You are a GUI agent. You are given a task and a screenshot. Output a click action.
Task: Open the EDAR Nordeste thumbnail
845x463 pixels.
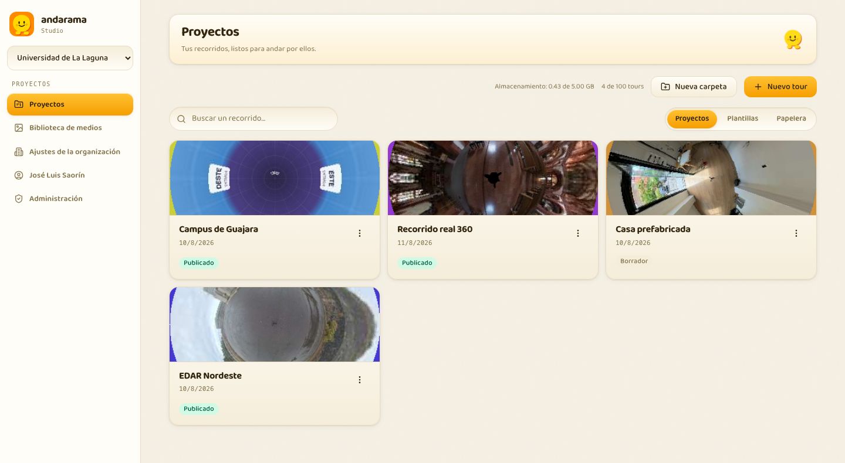[x=275, y=324]
